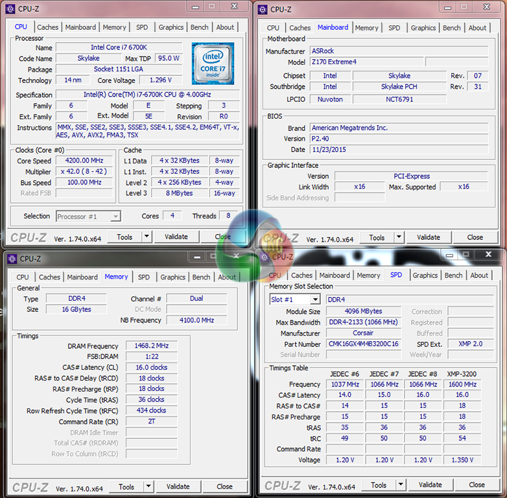Viewport: 507px width, 498px height.
Task: Open the Caches tab in the CPU window
Action: 47,27
